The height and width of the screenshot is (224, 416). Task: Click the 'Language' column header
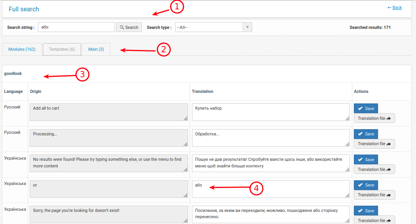(x=13, y=91)
